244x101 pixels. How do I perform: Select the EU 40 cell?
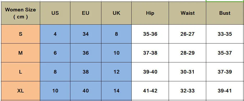click(x=86, y=91)
